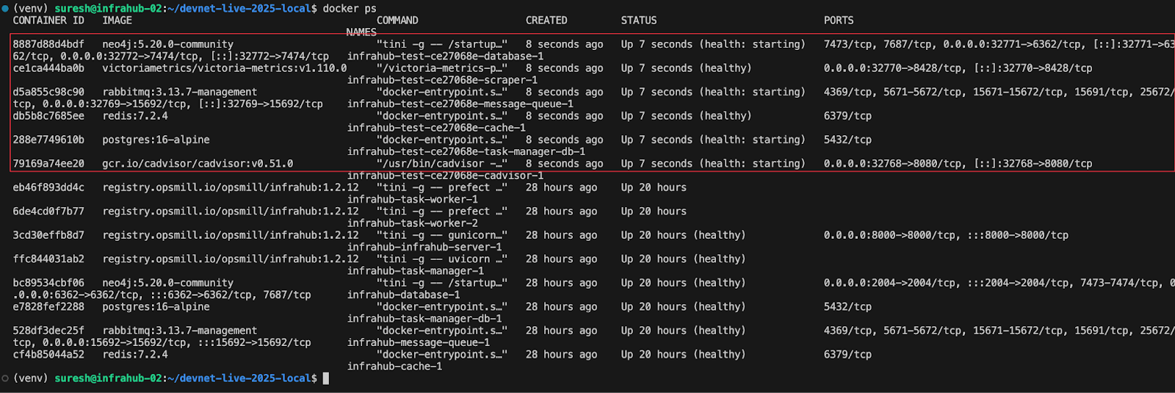Image resolution: width=1175 pixels, height=393 pixels.
Task: Click name infrahub-cache-1
Action: pos(394,367)
